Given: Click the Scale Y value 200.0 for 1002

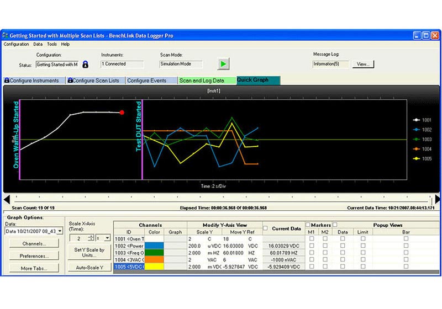Looking at the screenshot, I should click(x=194, y=246).
